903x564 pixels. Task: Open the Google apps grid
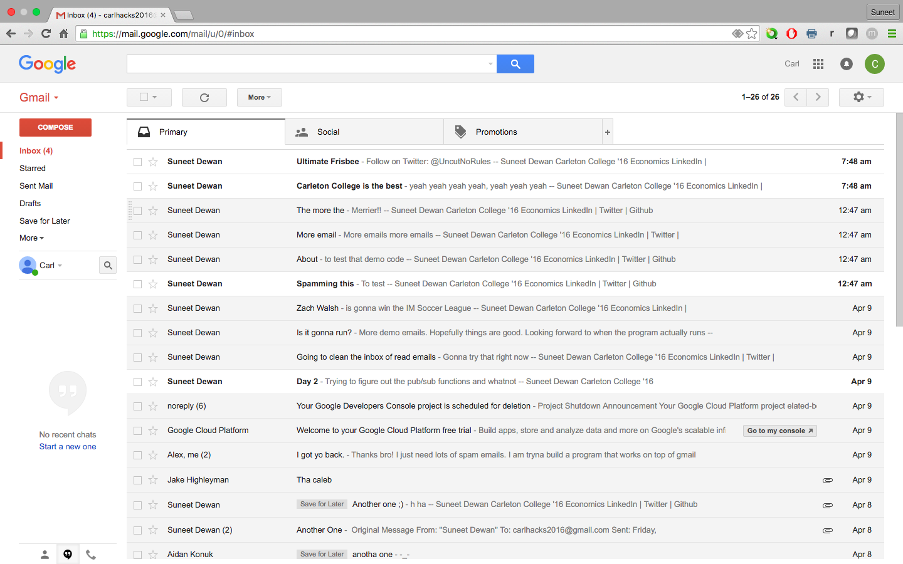pos(818,64)
